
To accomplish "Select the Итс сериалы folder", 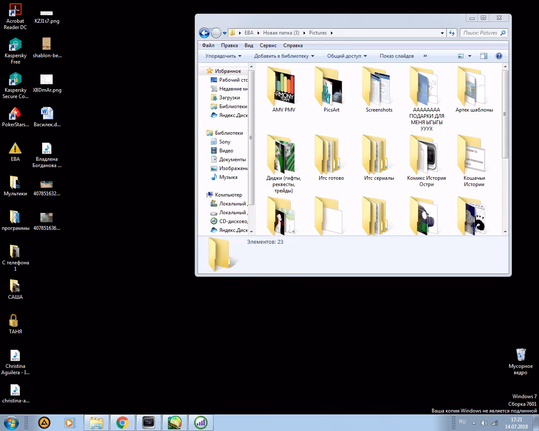I will tap(379, 158).
